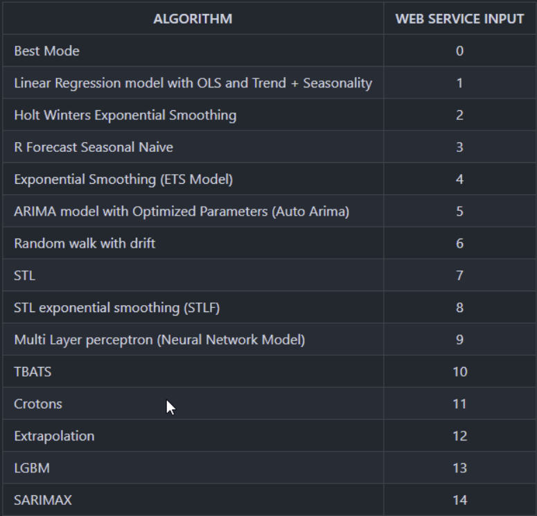Click the STL algorithm cell
This screenshot has width=537, height=516.
[193, 275]
